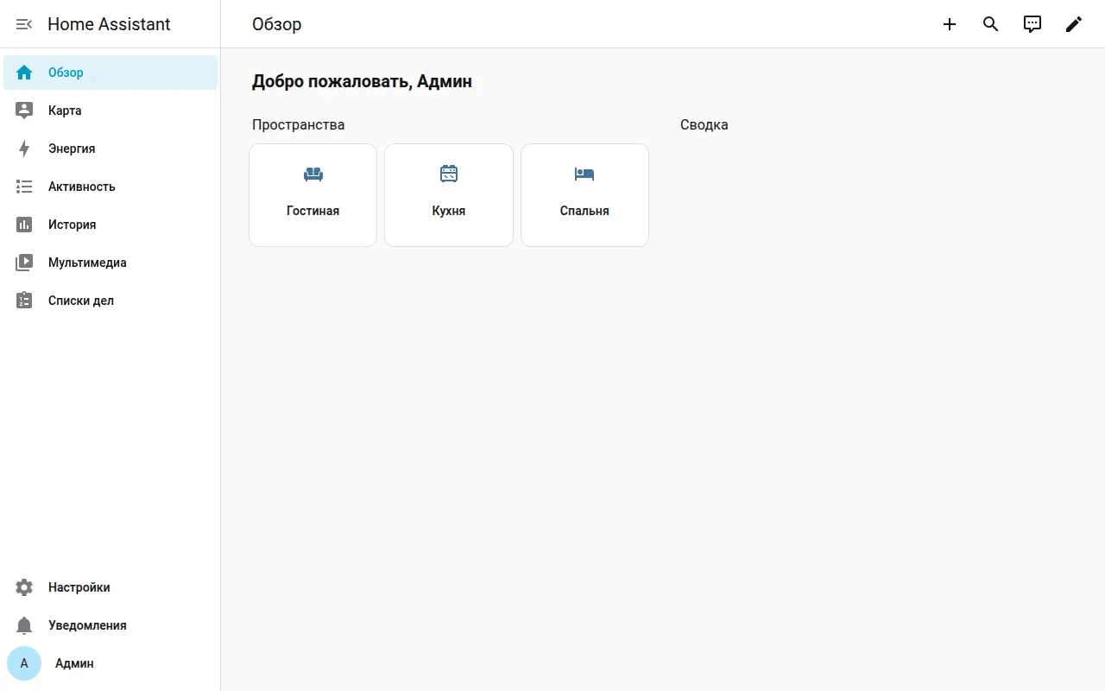The width and height of the screenshot is (1105, 691).
Task: Click the Уведомления bell icon
Action: tap(24, 625)
